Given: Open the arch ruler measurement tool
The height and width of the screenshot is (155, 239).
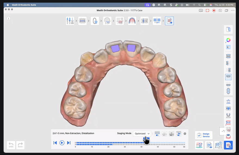Looking at the screenshot, I should tap(228, 115).
